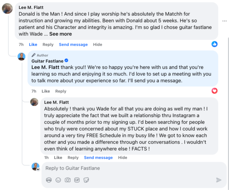Hide Lee's last reply comment

(123, 158)
